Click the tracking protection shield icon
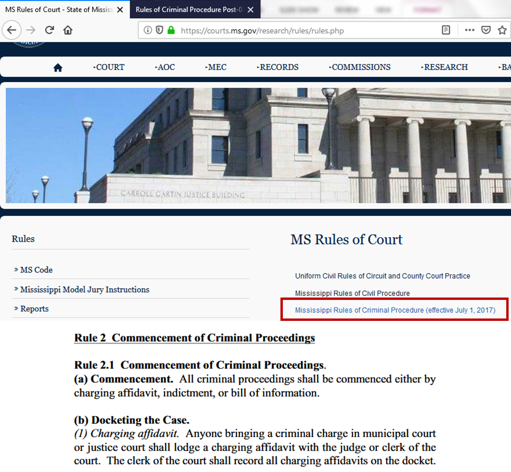Image resolution: width=511 pixels, height=472 pixels. tap(159, 30)
